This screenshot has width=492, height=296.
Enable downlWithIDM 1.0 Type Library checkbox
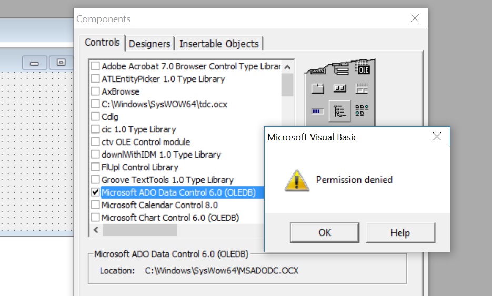(x=95, y=155)
